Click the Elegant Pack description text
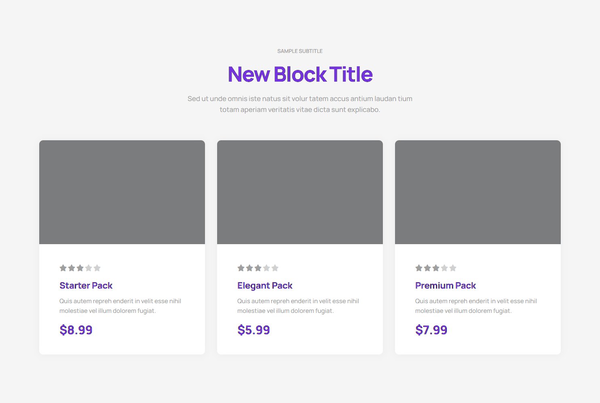The image size is (600, 403). (299, 306)
